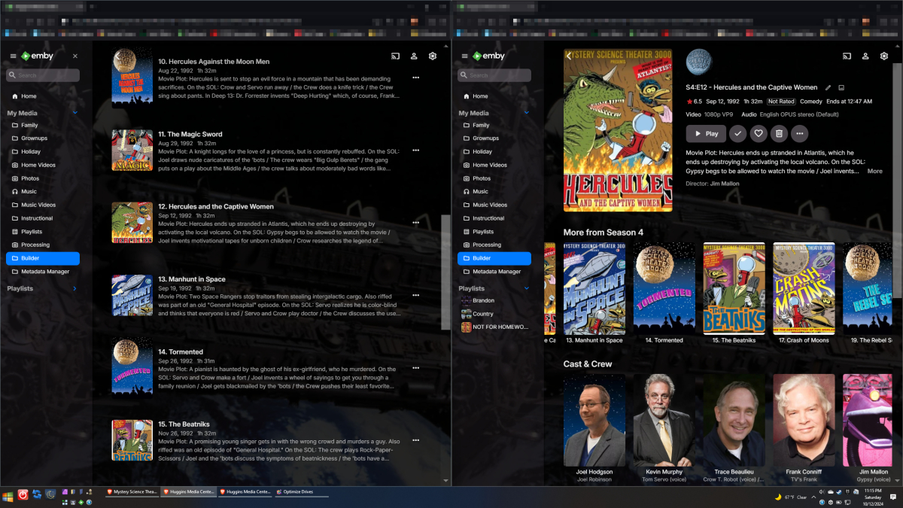The image size is (903, 508).
Task: Click the trash delete icon next to Play
Action: [x=780, y=133]
